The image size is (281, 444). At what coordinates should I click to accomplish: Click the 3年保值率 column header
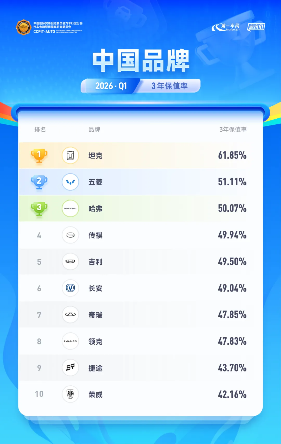pos(233,130)
